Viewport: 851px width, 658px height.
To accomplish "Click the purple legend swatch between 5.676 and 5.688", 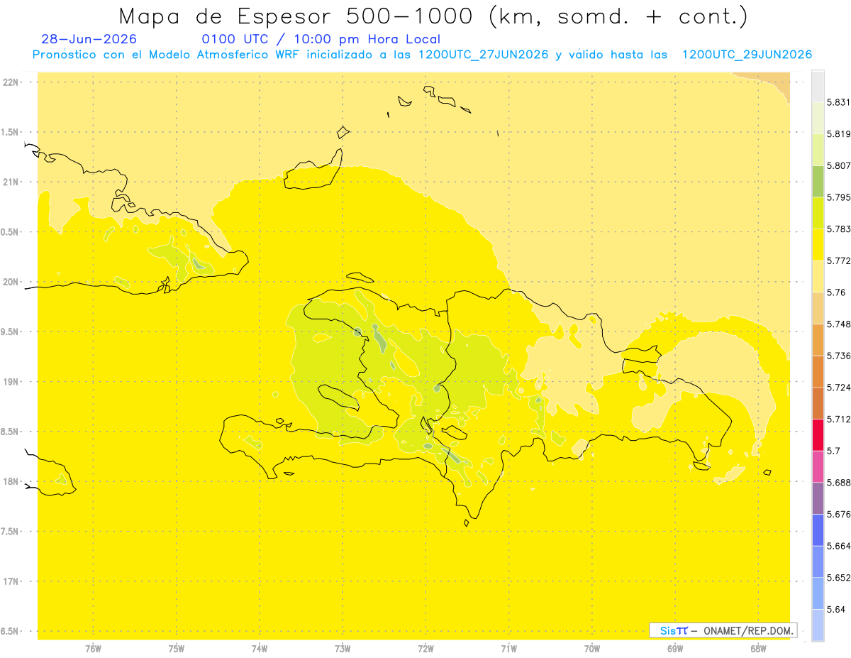I will point(818,498).
